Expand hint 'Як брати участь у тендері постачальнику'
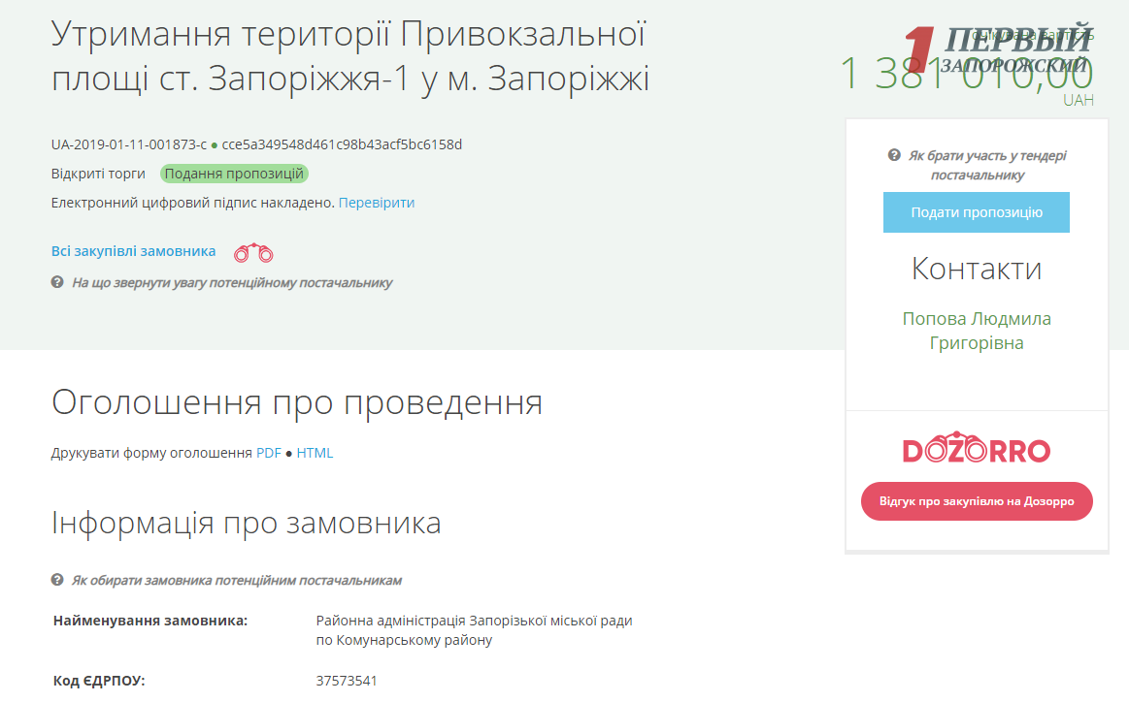Viewport: 1129px width, 702px height. (987, 166)
